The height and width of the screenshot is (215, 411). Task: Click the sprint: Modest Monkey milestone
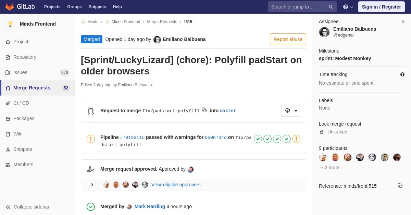345,58
